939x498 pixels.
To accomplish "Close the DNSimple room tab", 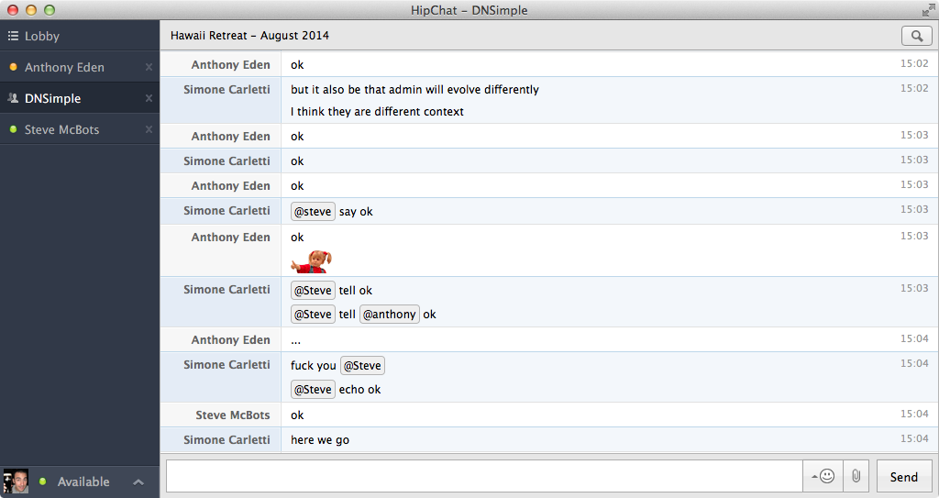I will tap(149, 98).
